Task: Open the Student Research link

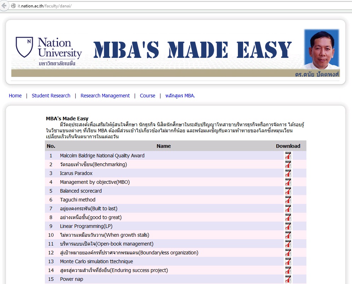Action: pyautogui.click(x=51, y=96)
